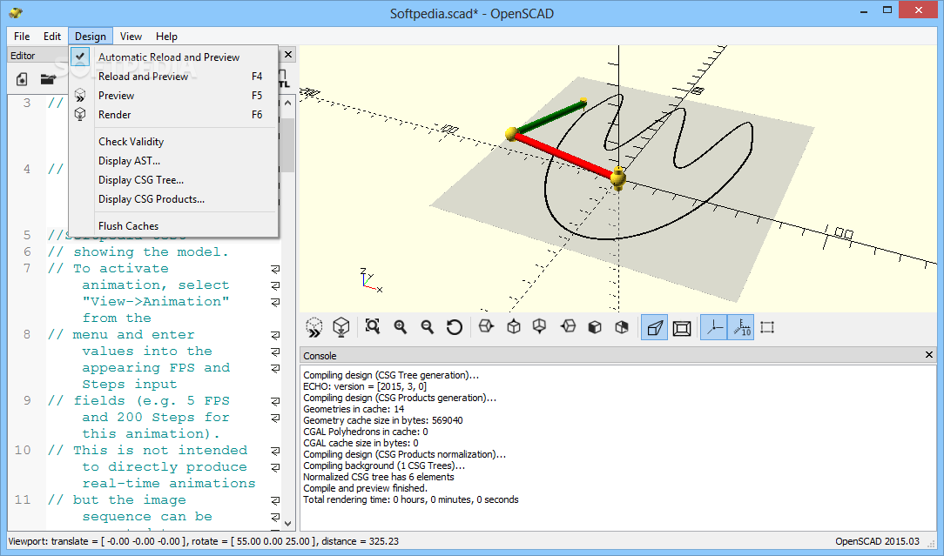Close the Design menu via its title
Screen dimensions: 944x556
coord(91,36)
